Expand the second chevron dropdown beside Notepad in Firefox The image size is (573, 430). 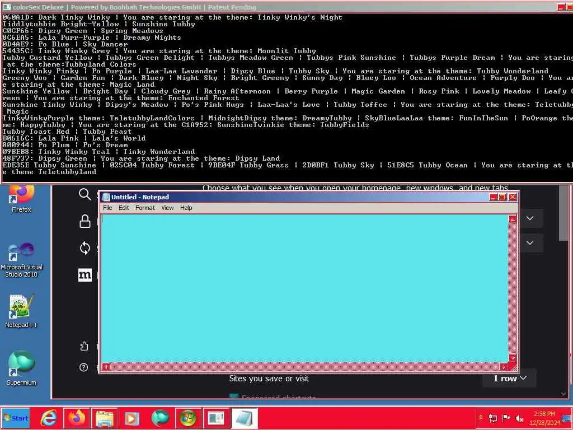pyautogui.click(x=530, y=243)
